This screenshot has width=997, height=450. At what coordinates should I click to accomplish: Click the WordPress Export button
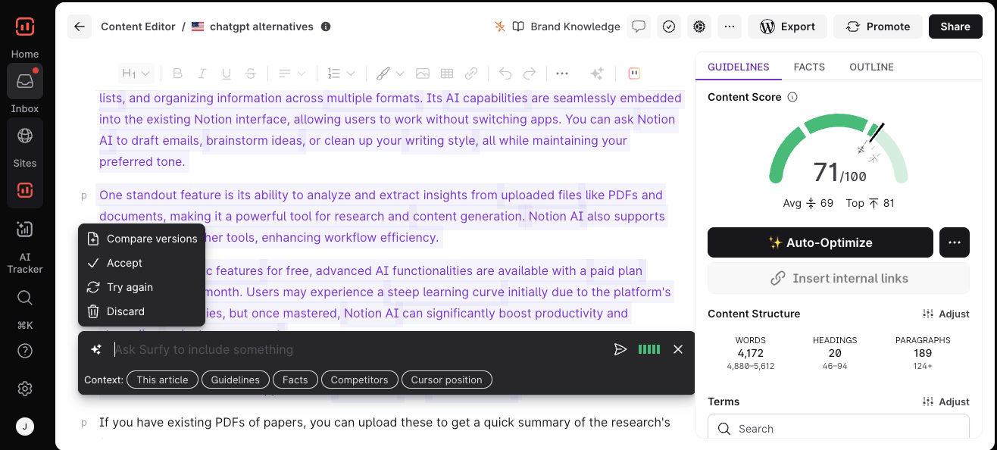click(787, 27)
